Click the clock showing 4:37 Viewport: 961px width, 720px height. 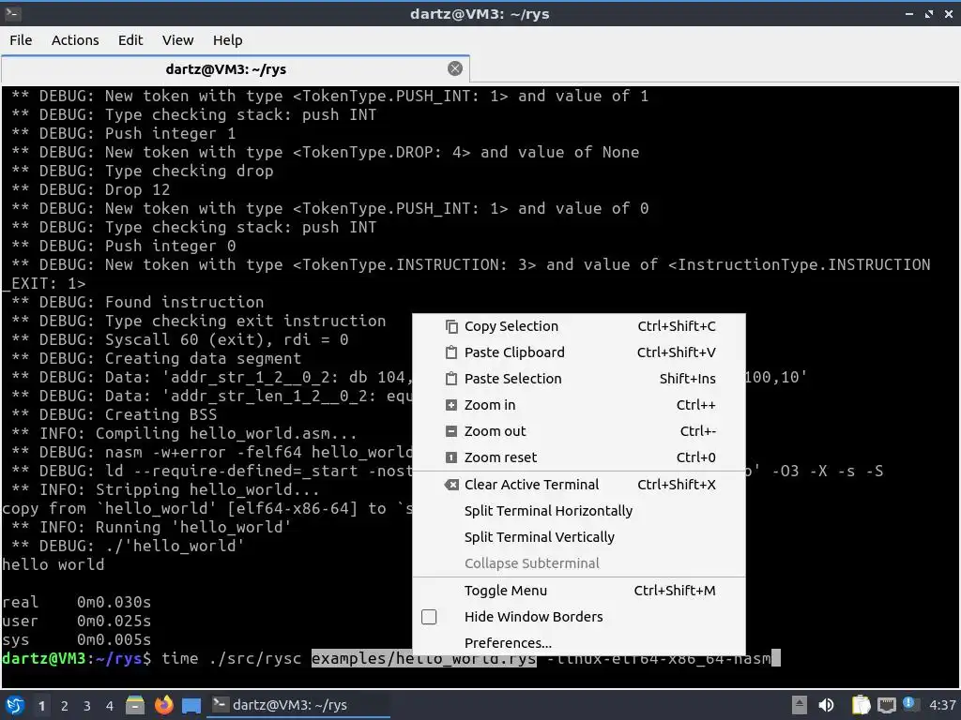[x=942, y=705]
